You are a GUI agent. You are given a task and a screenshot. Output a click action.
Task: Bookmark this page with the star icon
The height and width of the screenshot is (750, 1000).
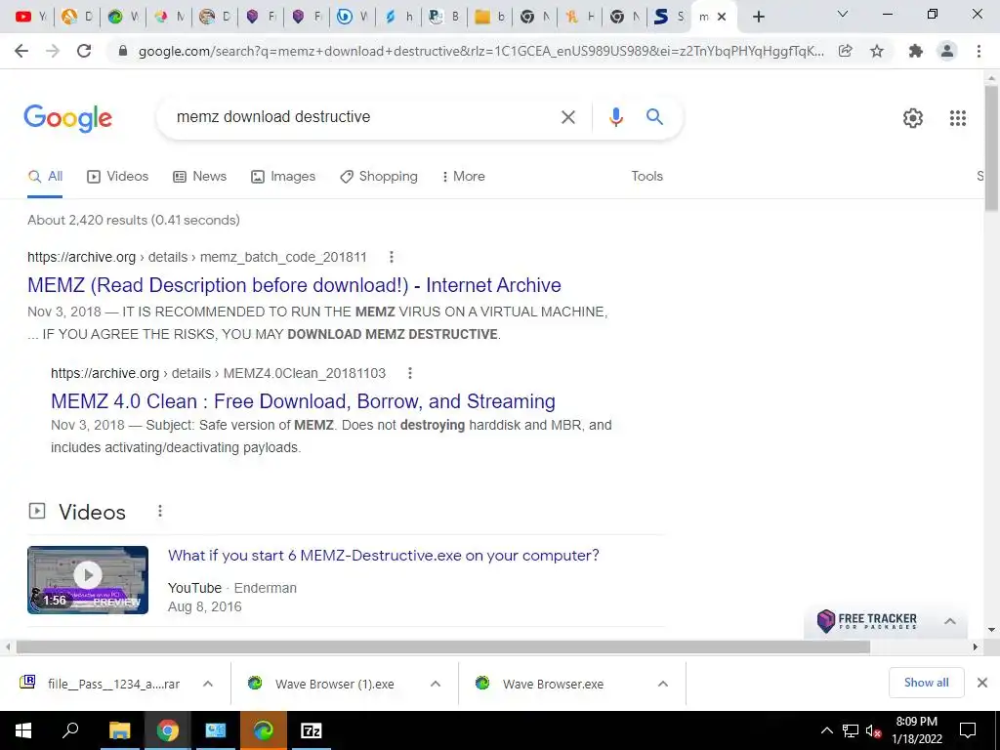pyautogui.click(x=877, y=51)
